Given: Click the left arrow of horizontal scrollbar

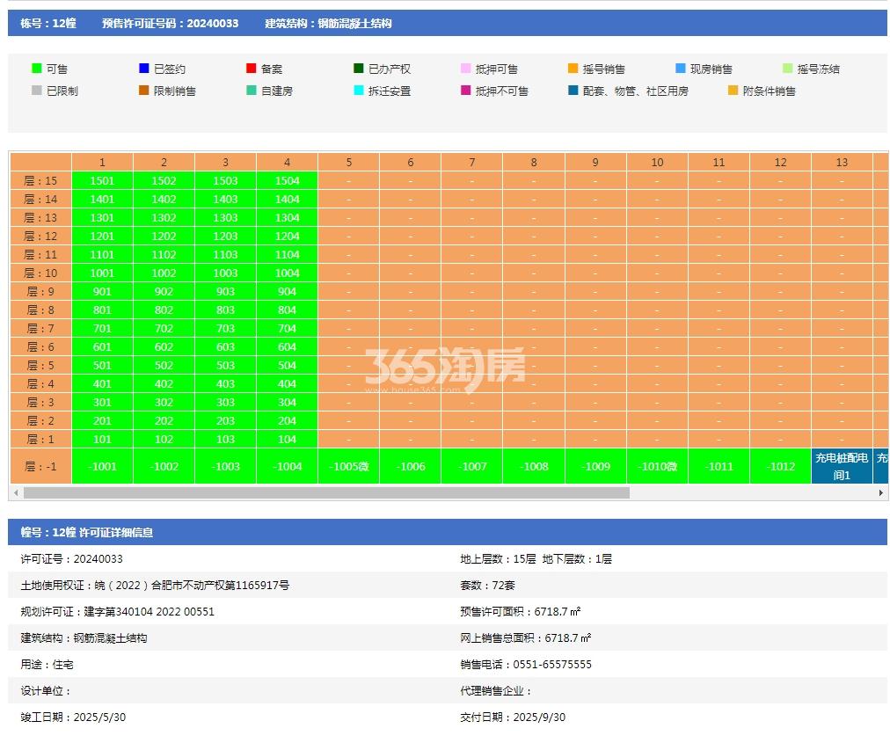Looking at the screenshot, I should pos(16,492).
